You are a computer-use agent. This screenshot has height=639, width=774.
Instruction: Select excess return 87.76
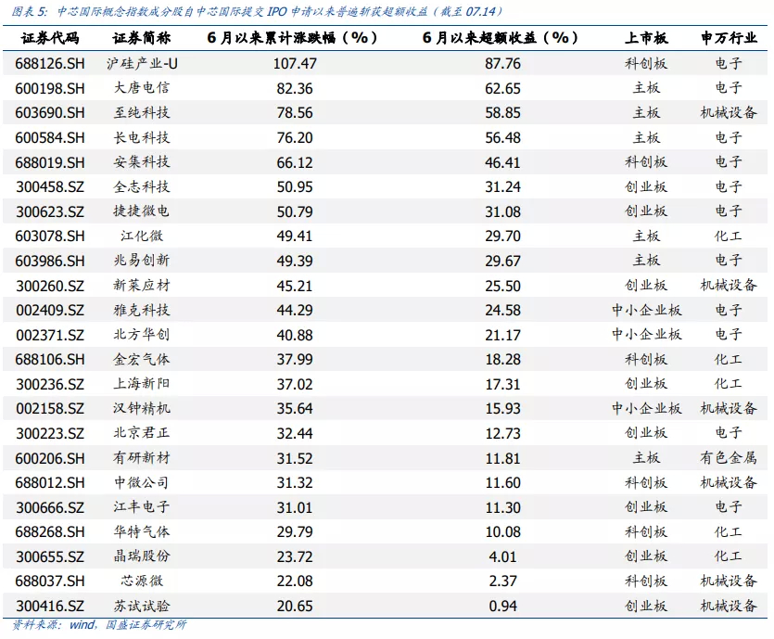[x=502, y=64]
